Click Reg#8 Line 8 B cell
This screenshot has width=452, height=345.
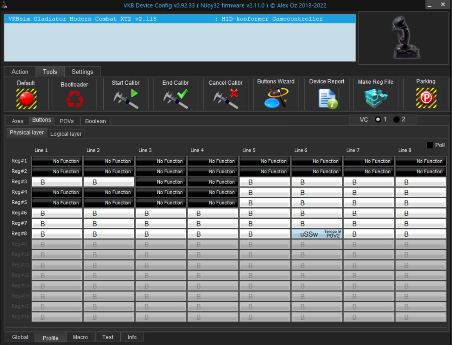tap(421, 234)
